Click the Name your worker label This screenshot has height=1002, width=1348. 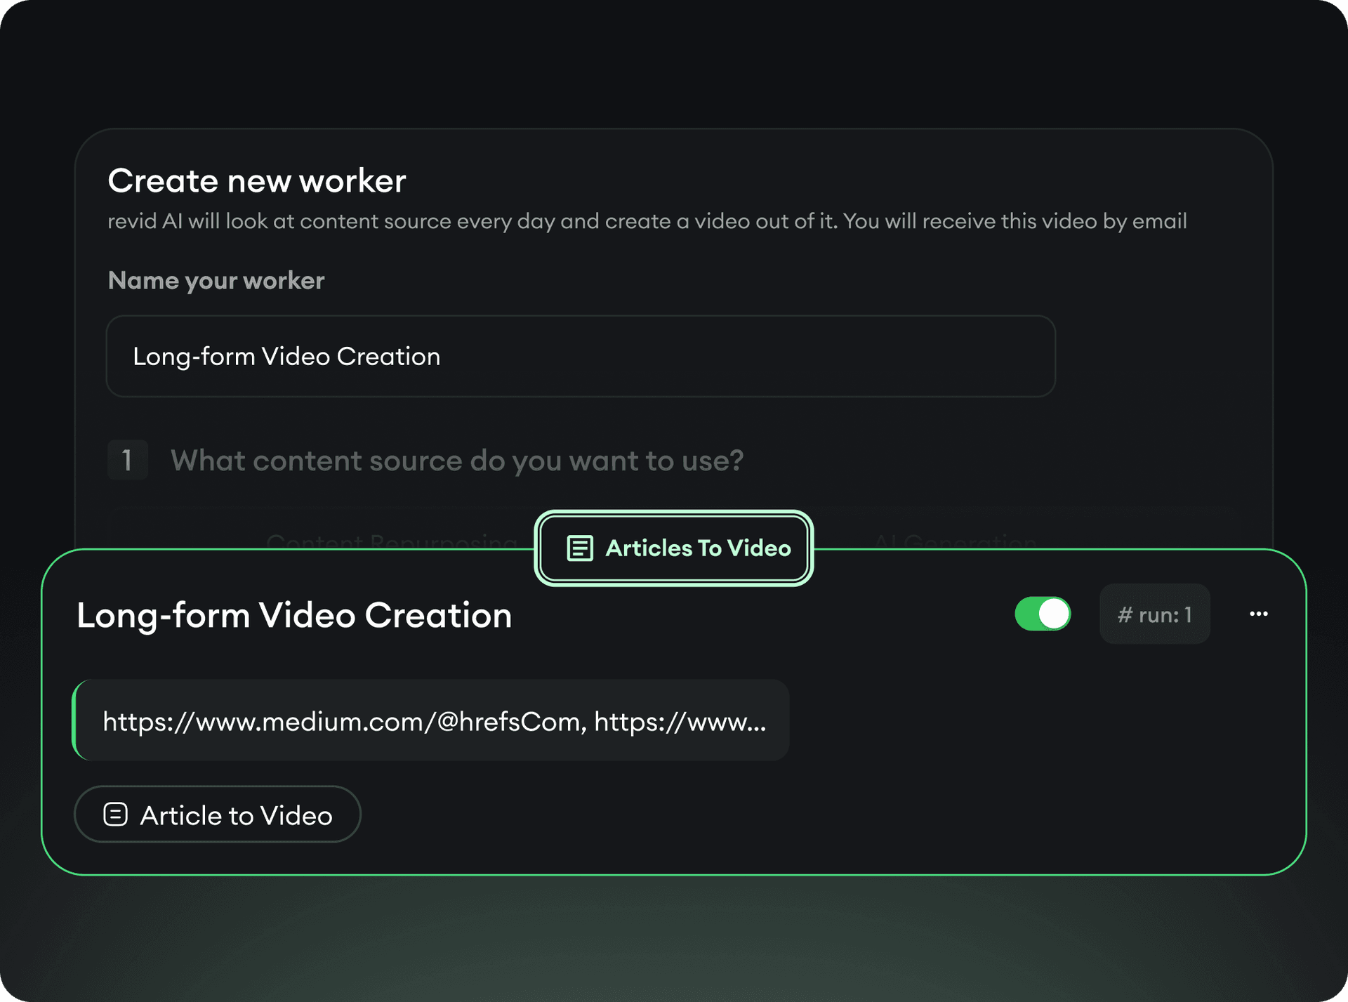click(x=216, y=281)
